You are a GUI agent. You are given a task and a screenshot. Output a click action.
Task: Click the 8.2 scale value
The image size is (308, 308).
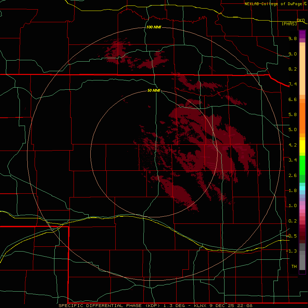coord(293,69)
